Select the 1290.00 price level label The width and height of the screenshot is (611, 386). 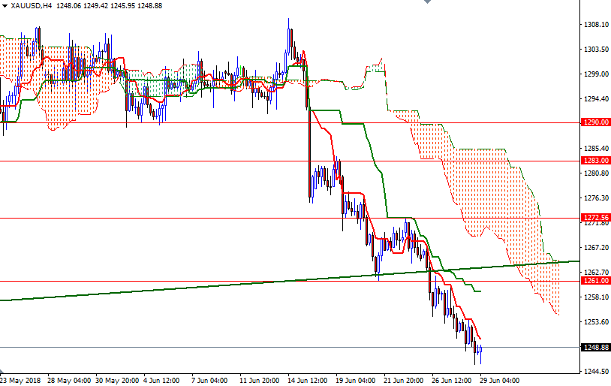(x=595, y=122)
